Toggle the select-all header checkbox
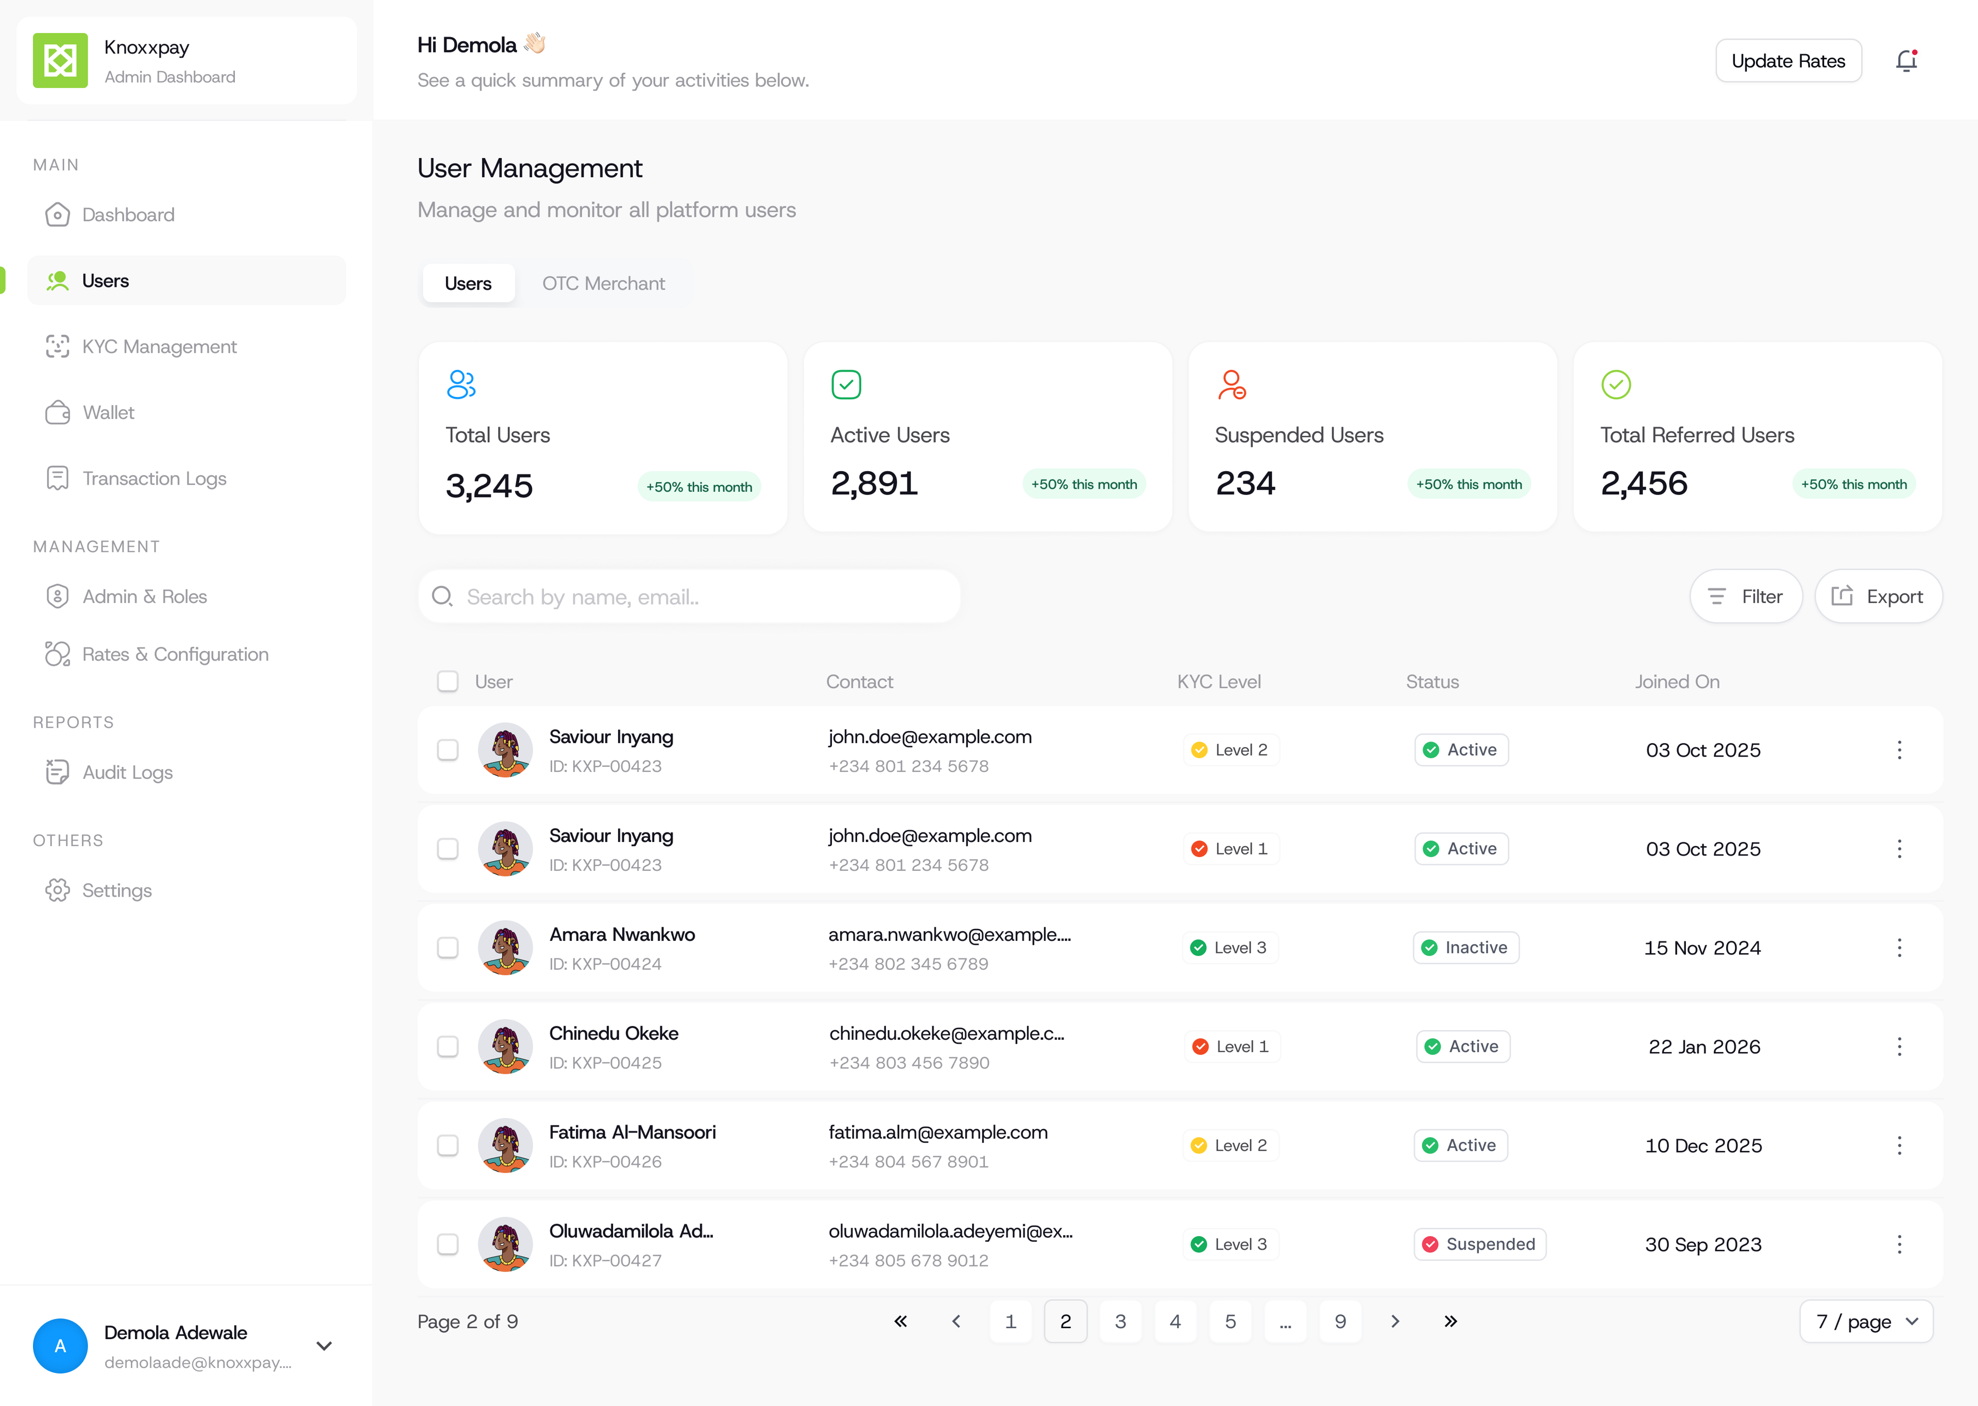The height and width of the screenshot is (1406, 1978). tap(448, 681)
